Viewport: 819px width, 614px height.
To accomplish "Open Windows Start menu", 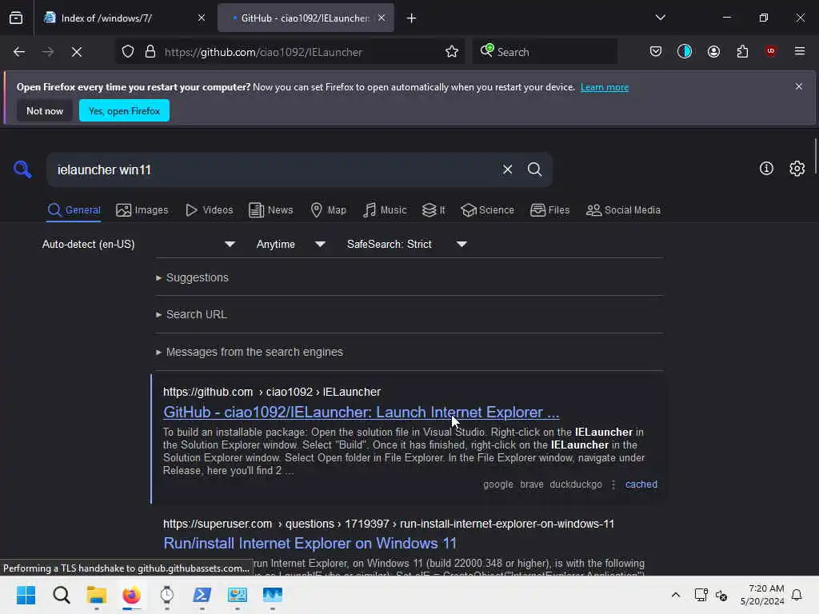I will coord(26,595).
